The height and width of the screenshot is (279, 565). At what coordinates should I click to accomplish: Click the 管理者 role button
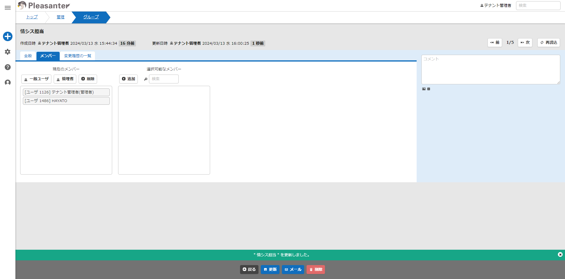tap(65, 79)
